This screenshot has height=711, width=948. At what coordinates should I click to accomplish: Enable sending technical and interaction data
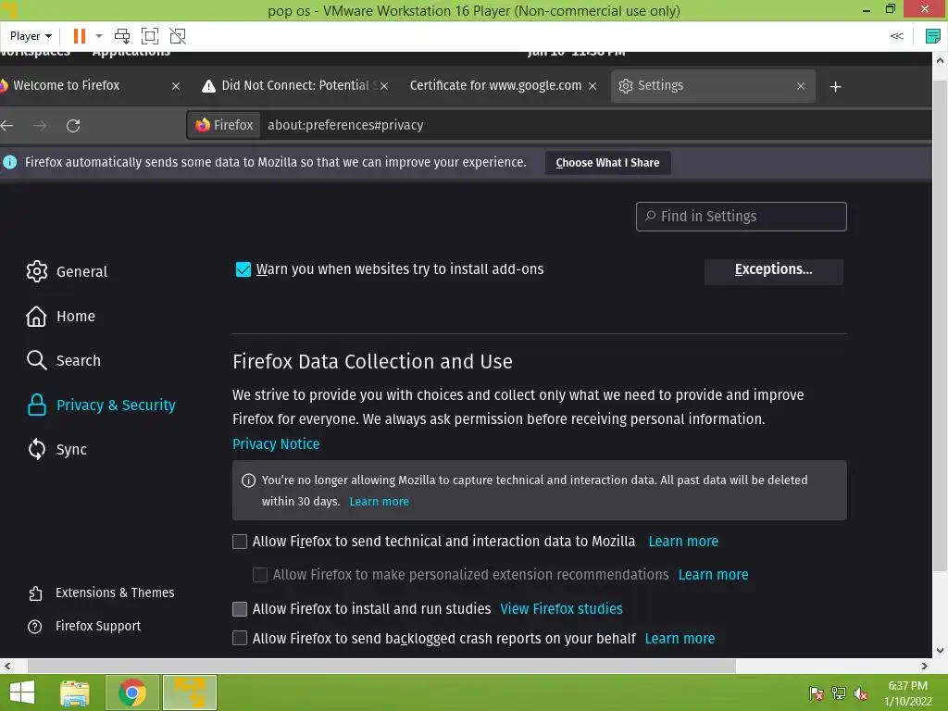point(240,541)
